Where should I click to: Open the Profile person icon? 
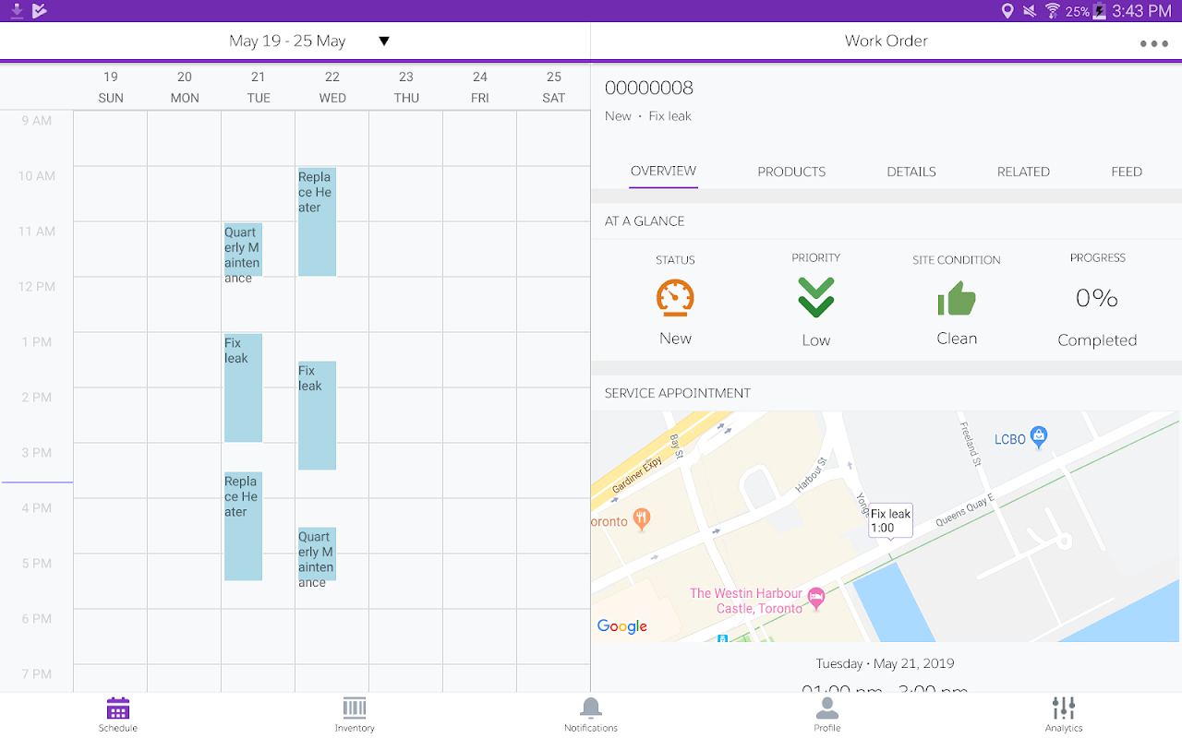[x=827, y=709]
